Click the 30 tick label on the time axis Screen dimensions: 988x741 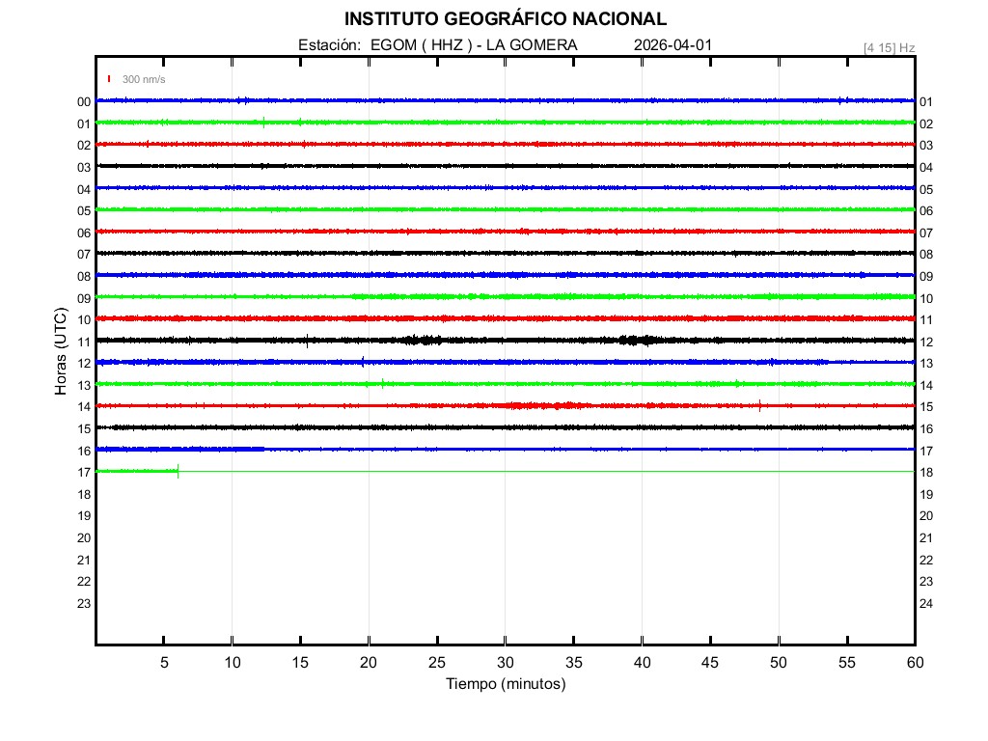(506, 662)
